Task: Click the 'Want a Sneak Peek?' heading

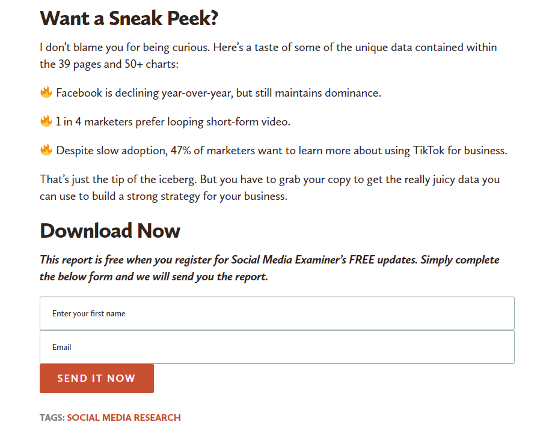Action: point(129,18)
